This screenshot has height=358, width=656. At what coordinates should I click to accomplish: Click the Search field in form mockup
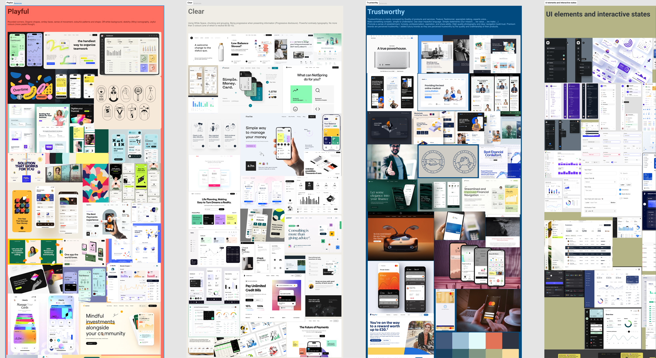[629, 173]
